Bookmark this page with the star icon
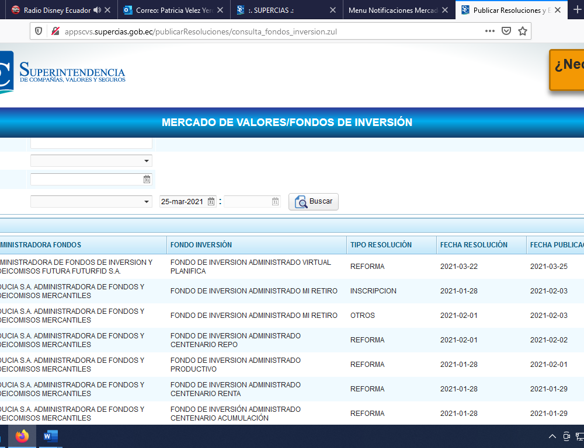This screenshot has width=584, height=448. [523, 32]
